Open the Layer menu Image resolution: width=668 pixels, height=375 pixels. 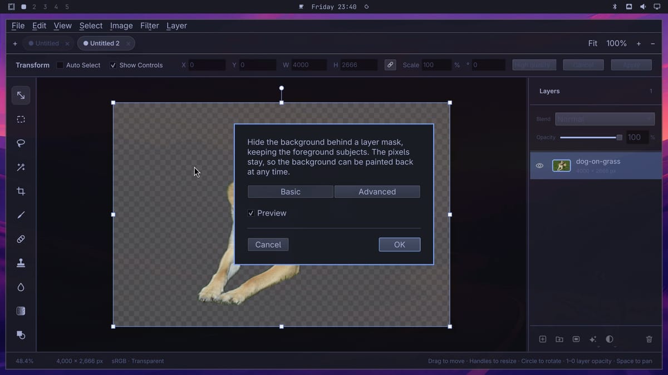coord(176,26)
